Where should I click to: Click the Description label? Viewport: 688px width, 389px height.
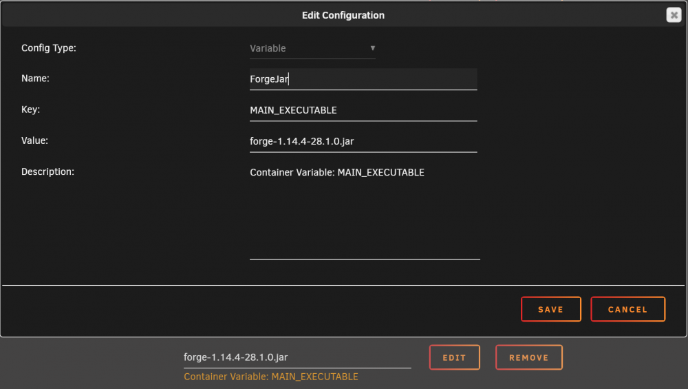48,171
